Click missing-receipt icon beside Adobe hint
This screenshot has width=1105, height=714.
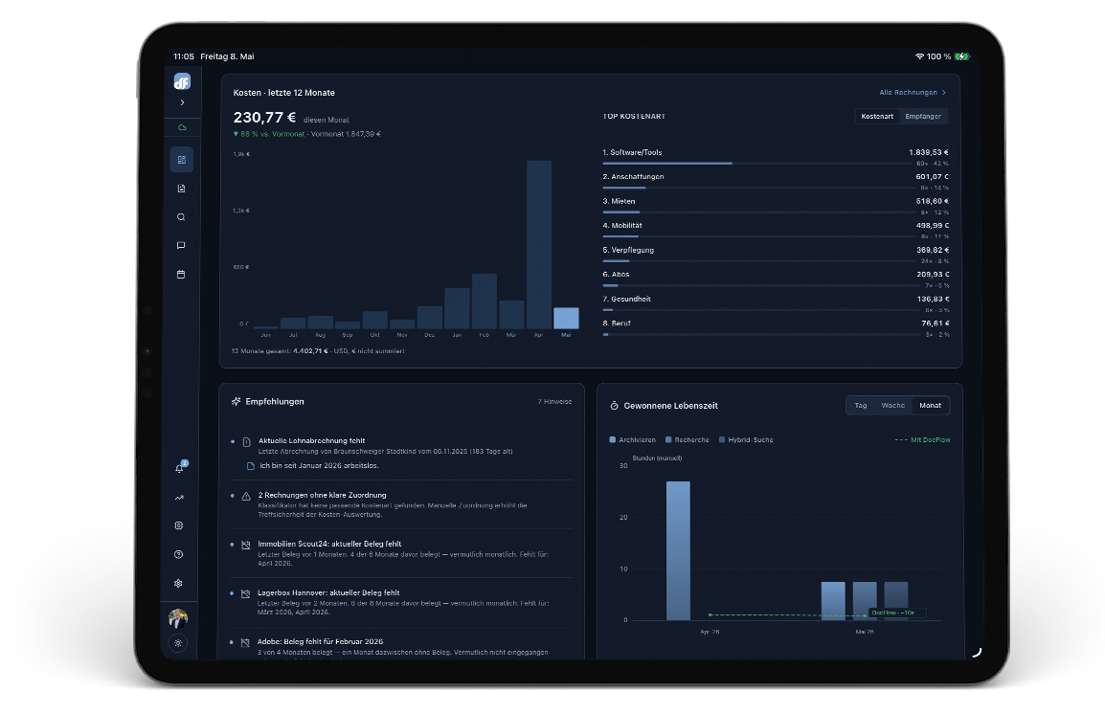(245, 643)
